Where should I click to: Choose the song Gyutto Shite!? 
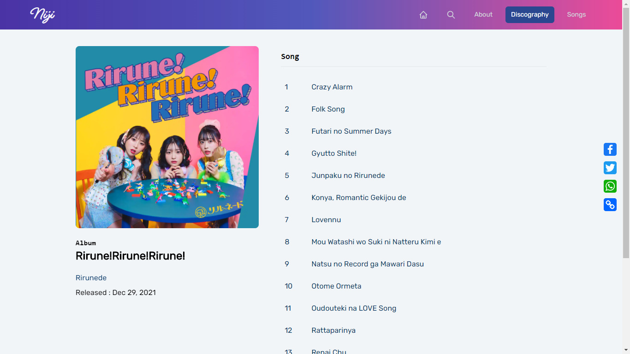click(334, 153)
